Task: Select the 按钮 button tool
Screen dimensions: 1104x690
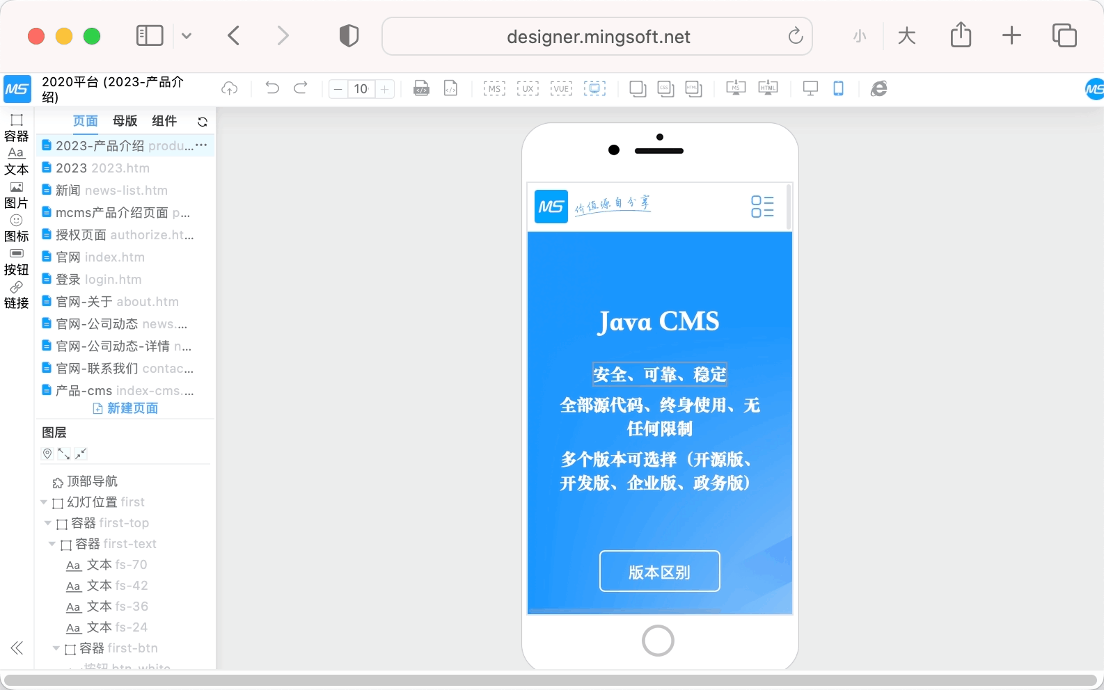Action: point(17,261)
